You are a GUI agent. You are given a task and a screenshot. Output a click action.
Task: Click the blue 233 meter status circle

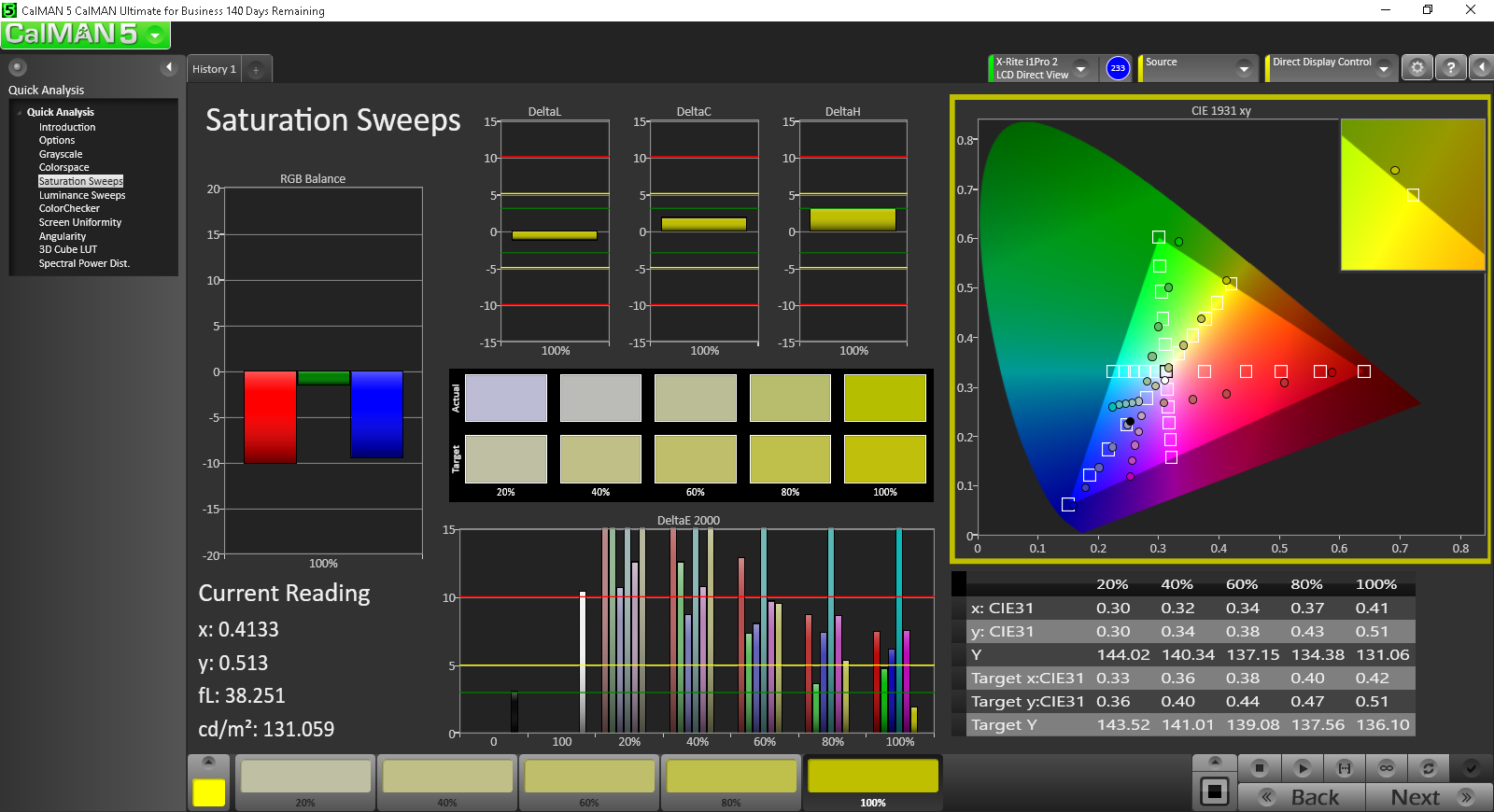point(1118,68)
